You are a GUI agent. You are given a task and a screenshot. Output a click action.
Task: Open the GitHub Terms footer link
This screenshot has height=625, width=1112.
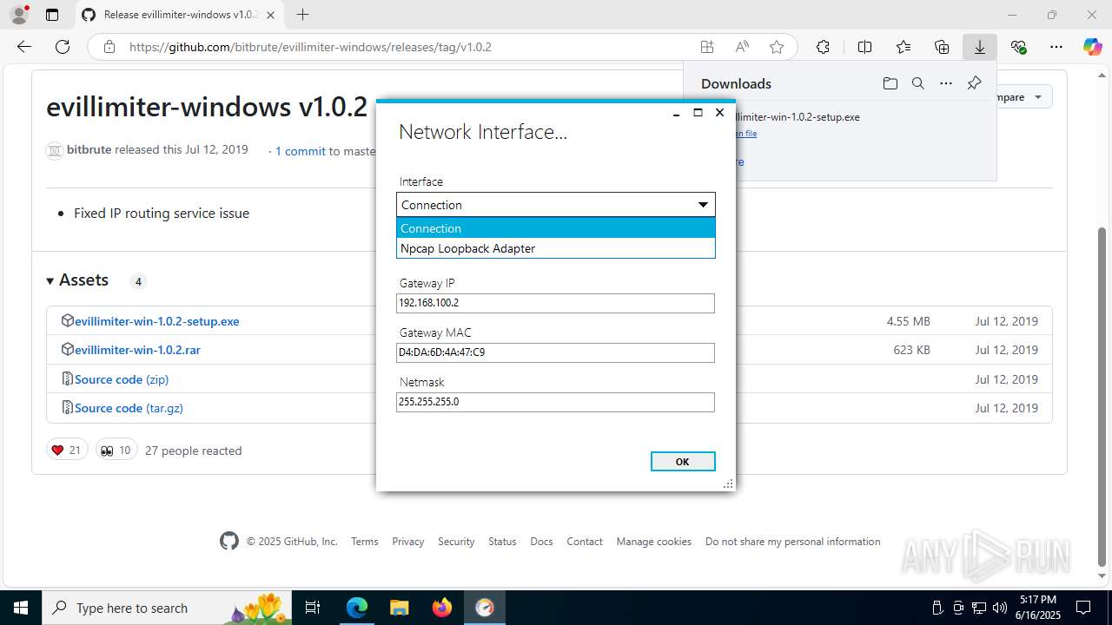pos(365,542)
